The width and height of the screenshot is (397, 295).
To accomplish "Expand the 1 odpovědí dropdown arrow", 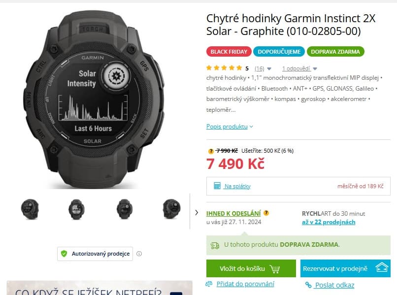I will pos(315,68).
